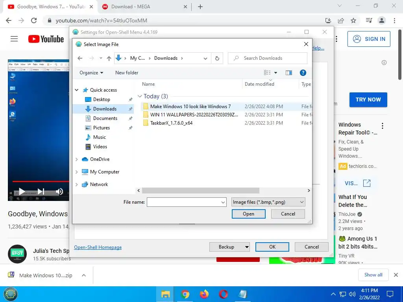
Task: Open recent locations dropdown next to forward arrow
Action: point(101,58)
